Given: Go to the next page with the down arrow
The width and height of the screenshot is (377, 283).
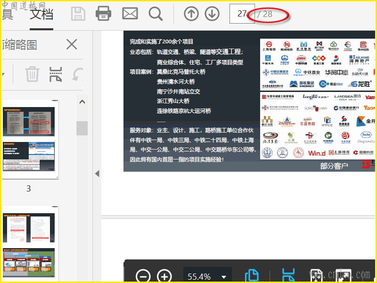Looking at the screenshot, I should tap(212, 14).
